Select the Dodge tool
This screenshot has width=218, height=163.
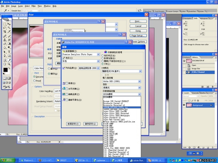coord(9,48)
